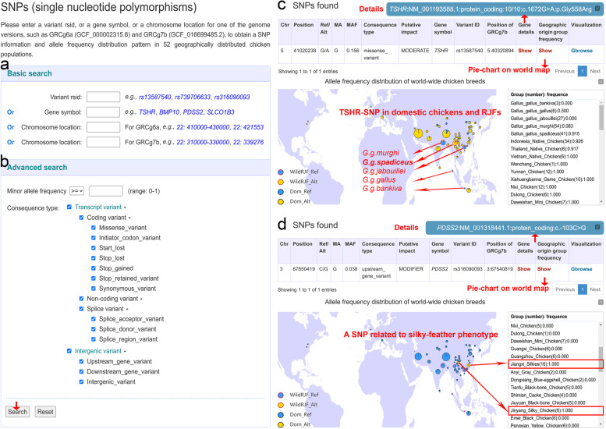The width and height of the screenshot is (606, 429).
Task: Use GRCg6a example 22: 410000-430000
Action: [x=203, y=127]
